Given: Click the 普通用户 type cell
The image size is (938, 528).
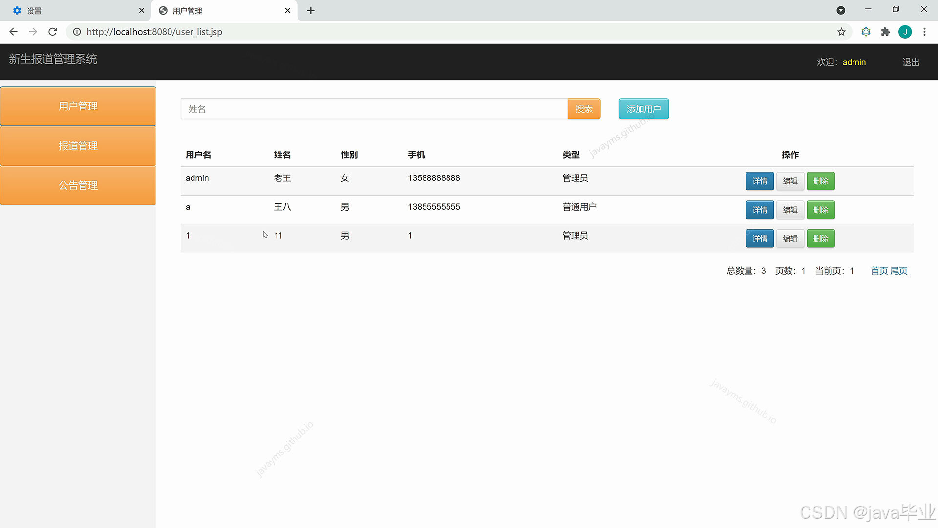Looking at the screenshot, I should click(579, 207).
